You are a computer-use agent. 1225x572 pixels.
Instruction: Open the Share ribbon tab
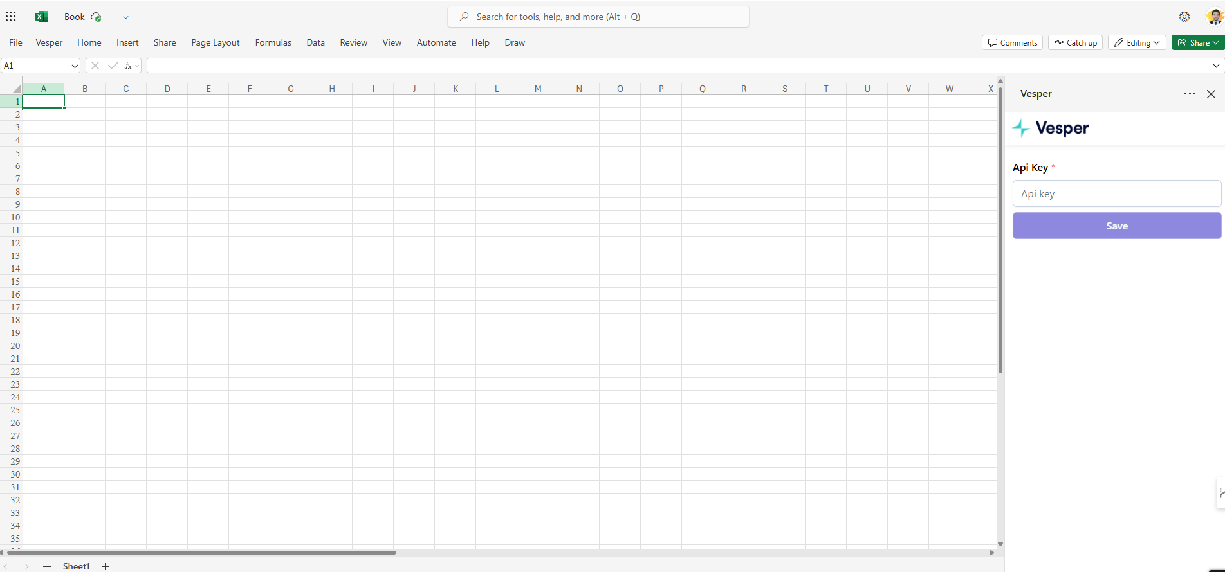point(165,42)
